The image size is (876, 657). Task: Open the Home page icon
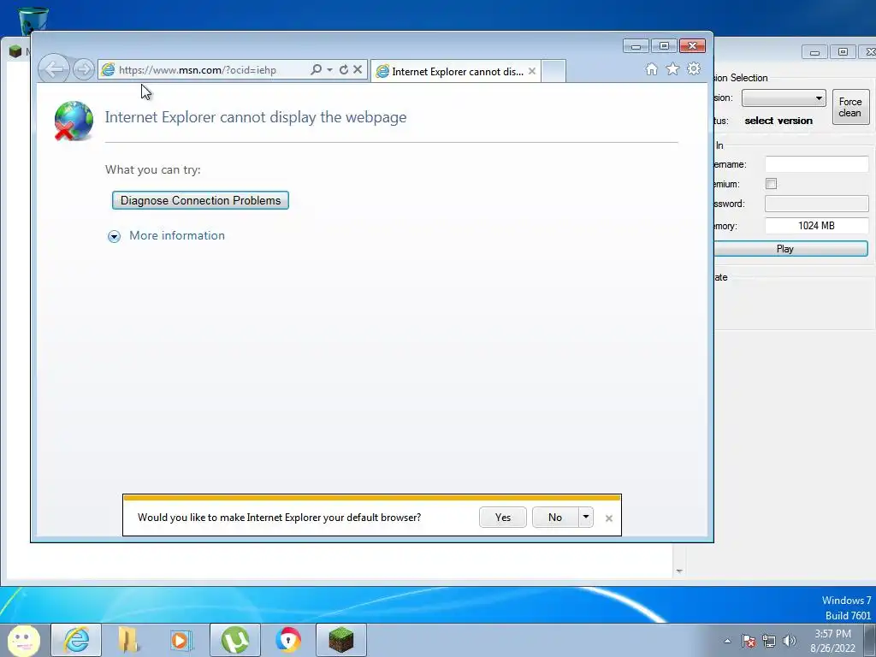(651, 68)
